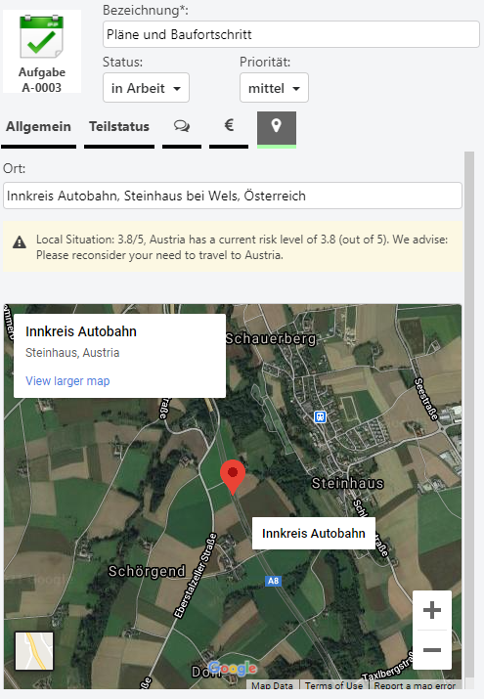Open the comments tab icon
The width and height of the screenshot is (484, 699).
click(x=182, y=127)
